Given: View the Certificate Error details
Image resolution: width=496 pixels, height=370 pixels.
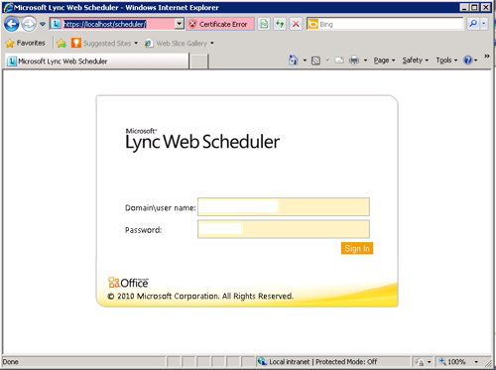Looking at the screenshot, I should click(220, 24).
